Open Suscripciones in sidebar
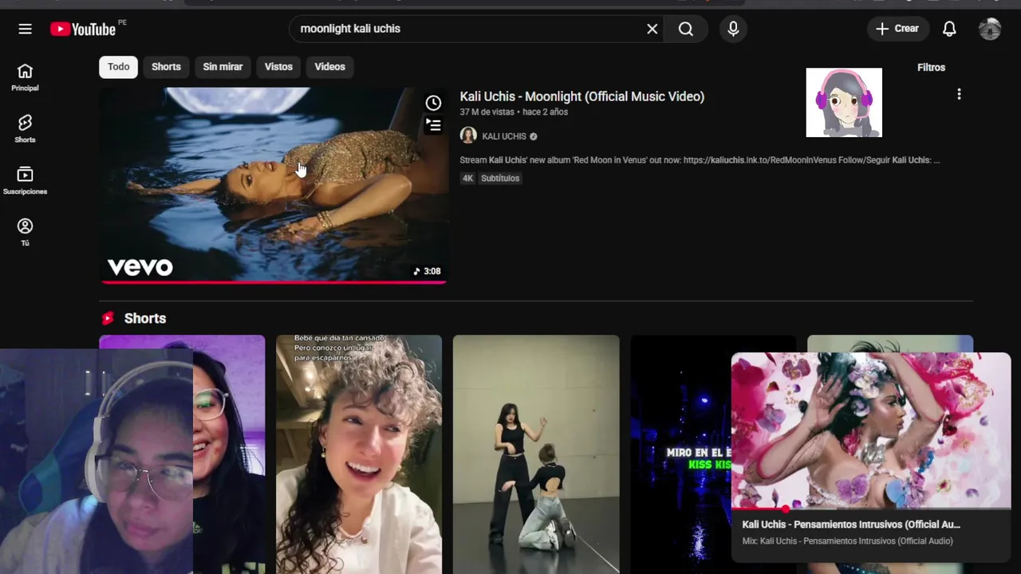 point(25,181)
